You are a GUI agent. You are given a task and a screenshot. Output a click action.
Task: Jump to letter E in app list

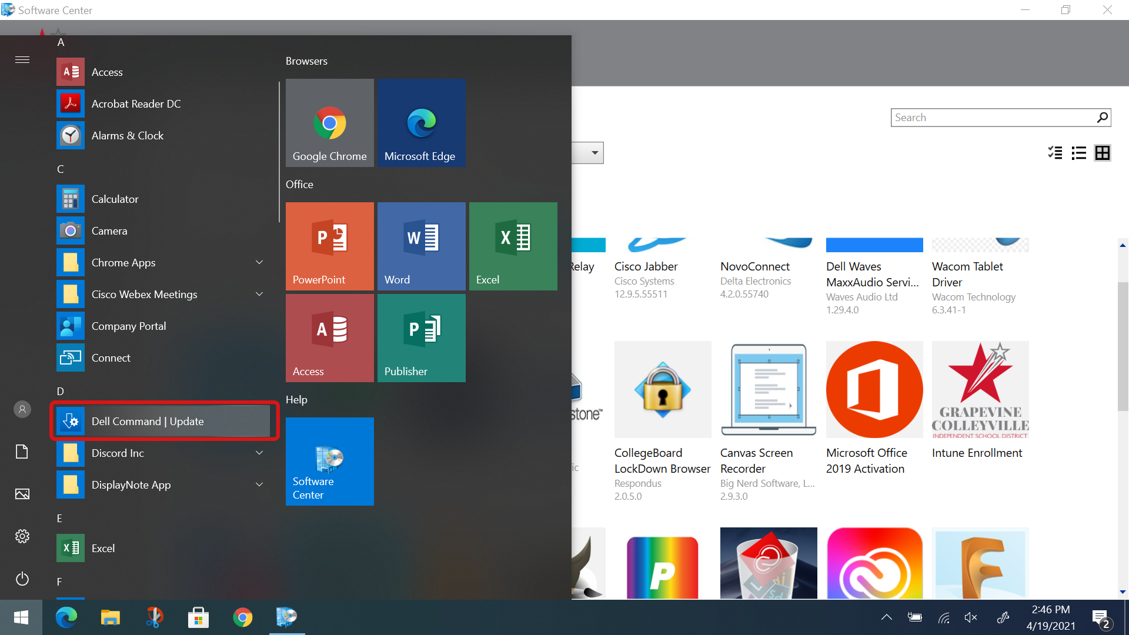(x=59, y=519)
